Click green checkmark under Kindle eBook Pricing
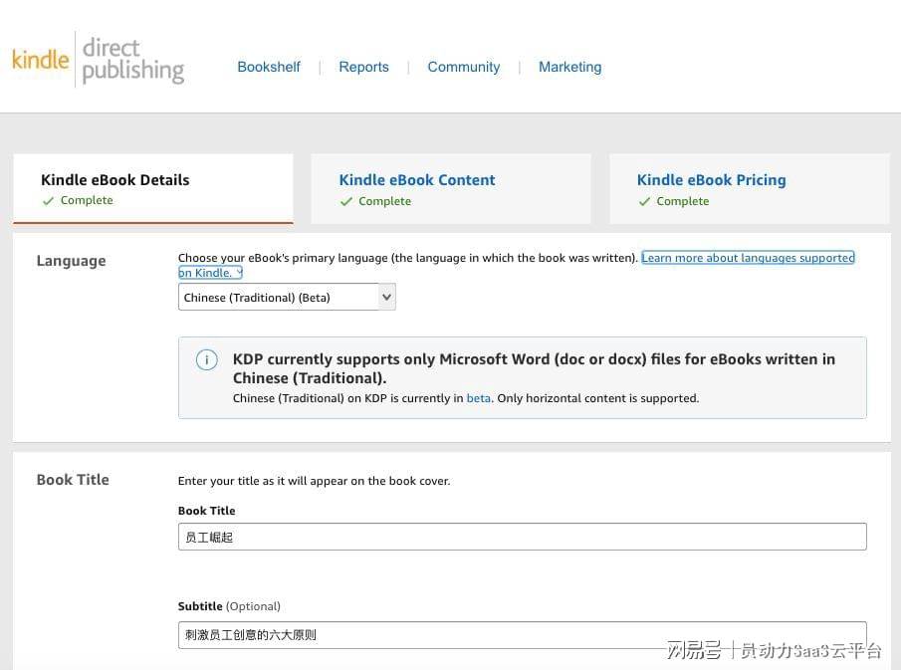 click(x=644, y=202)
